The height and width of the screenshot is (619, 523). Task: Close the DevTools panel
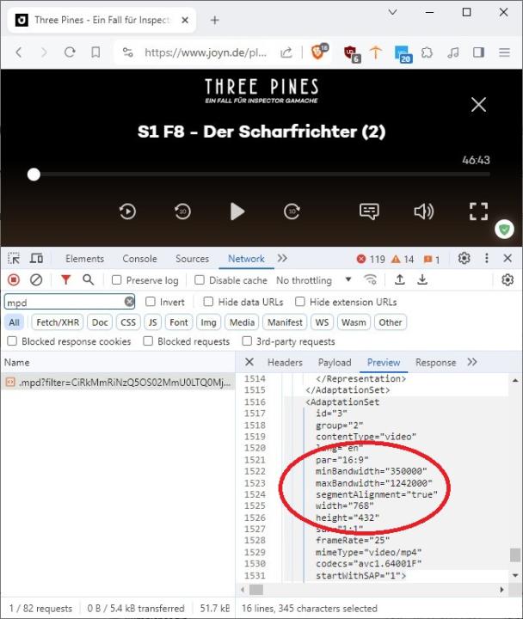(x=508, y=259)
